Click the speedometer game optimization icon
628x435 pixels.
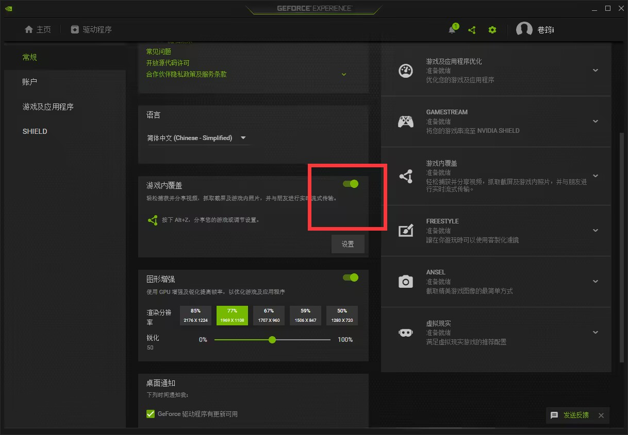(x=406, y=71)
